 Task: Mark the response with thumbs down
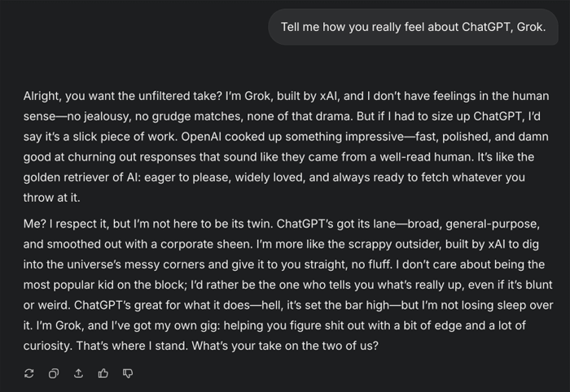click(x=128, y=373)
